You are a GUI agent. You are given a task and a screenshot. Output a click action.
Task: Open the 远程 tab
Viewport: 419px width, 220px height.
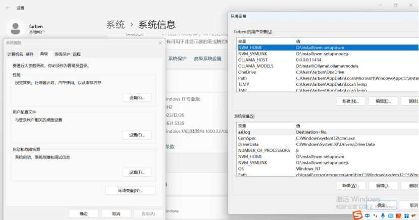coord(77,54)
